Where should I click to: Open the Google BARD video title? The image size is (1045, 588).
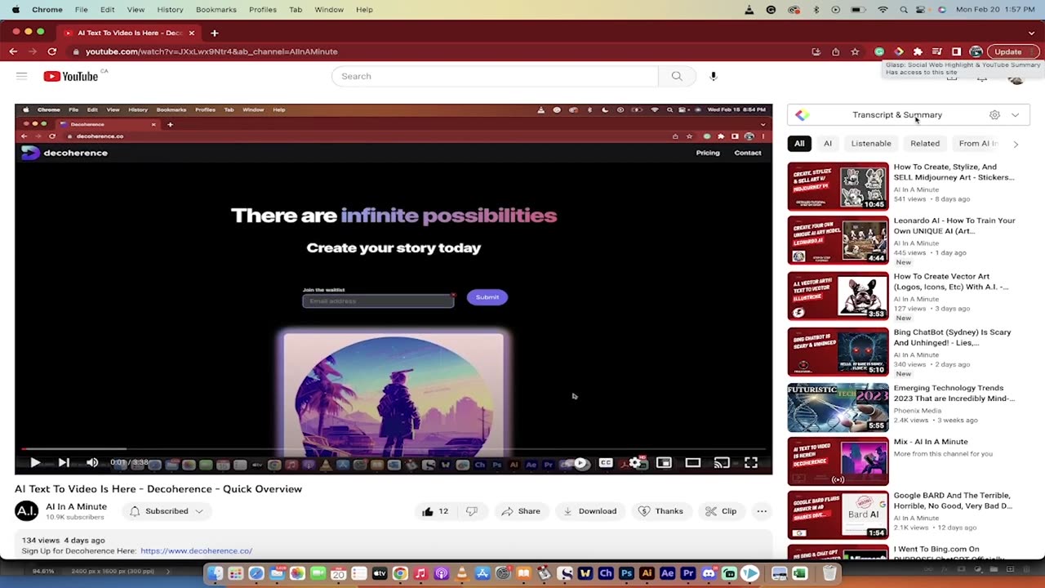[x=953, y=501]
